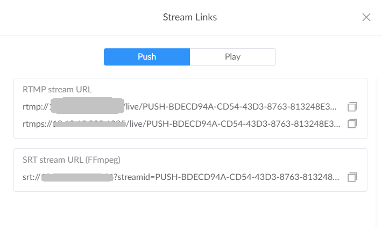Copy the rtmp:// stream URL

(x=352, y=106)
